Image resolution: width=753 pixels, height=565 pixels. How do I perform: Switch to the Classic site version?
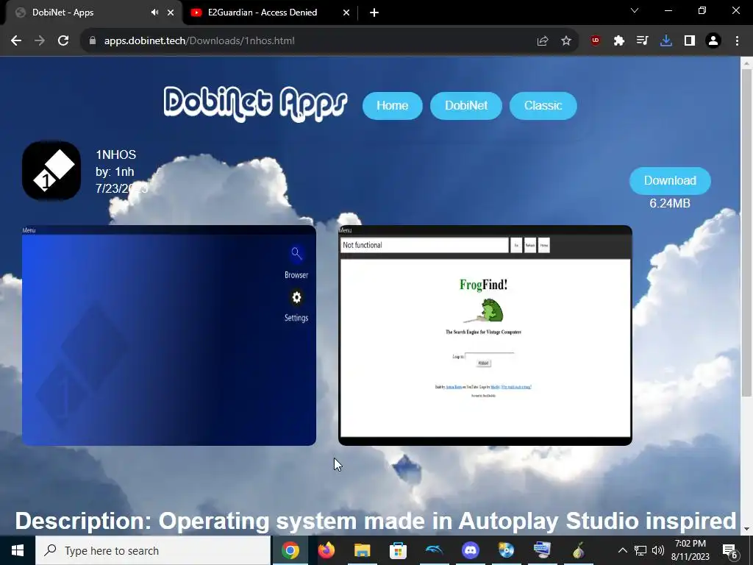[x=543, y=106]
